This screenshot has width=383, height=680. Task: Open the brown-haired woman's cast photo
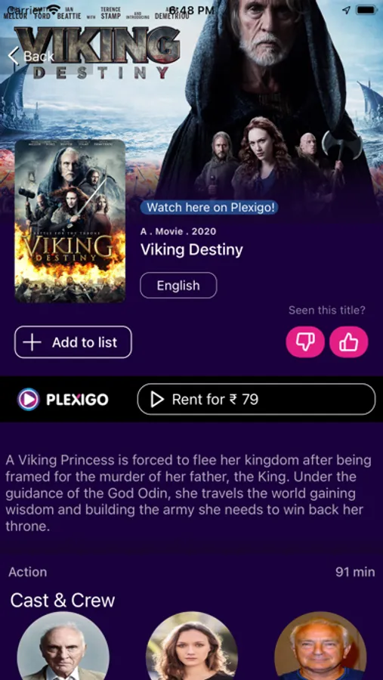[192, 646]
